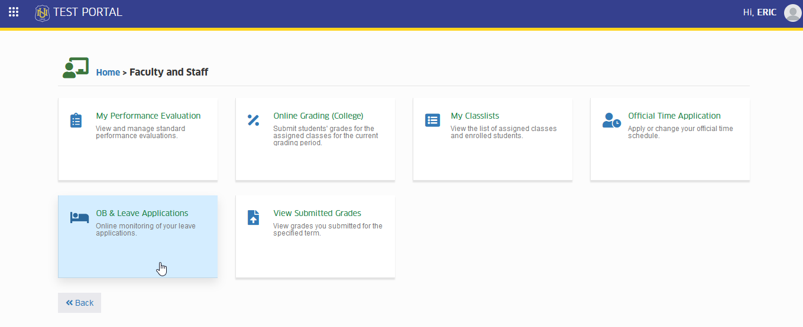Click the 'Faculty and Staff' breadcrumb text
The width and height of the screenshot is (803, 327).
169,72
